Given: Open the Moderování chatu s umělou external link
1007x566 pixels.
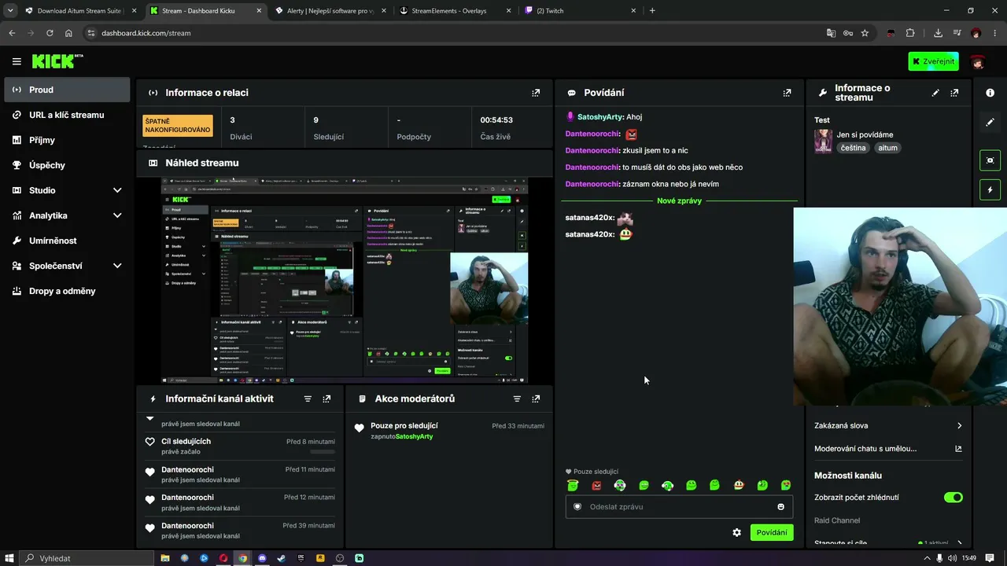Looking at the screenshot, I should coord(958,449).
